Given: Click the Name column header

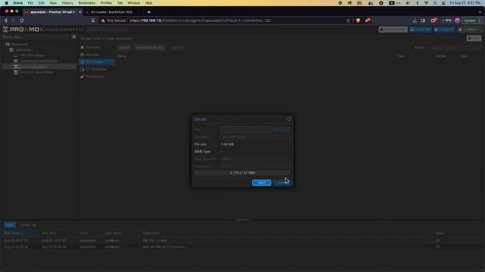Looking at the screenshot, I should tap(122, 56).
